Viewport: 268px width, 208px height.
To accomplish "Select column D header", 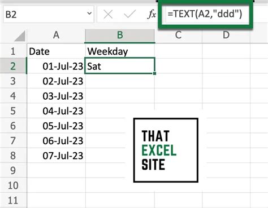I will [x=226, y=35].
